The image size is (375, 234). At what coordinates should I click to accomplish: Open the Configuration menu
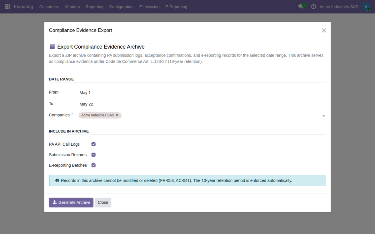click(121, 7)
